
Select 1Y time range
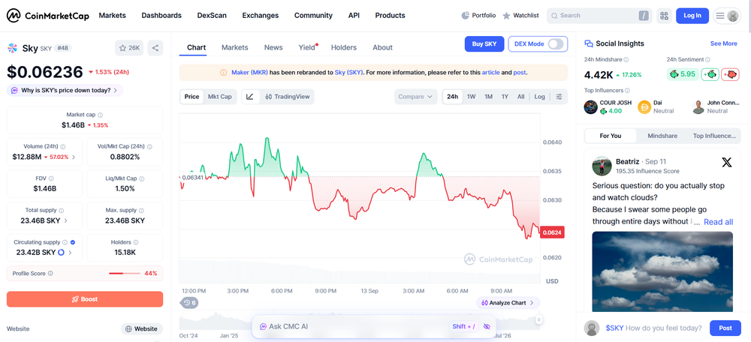[x=505, y=97]
